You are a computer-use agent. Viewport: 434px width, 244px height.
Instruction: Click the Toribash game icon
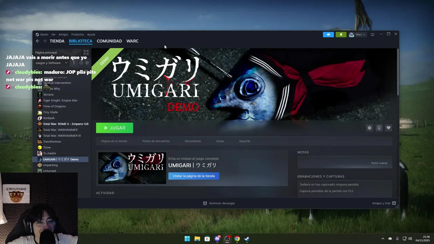pyautogui.click(x=40, y=118)
